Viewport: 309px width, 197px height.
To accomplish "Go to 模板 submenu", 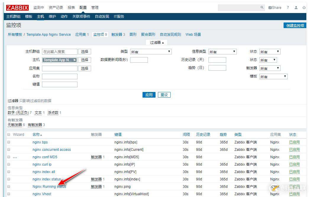I will coord(29,17).
